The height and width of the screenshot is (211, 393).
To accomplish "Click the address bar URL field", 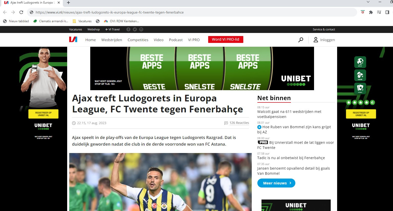I will (x=192, y=12).
